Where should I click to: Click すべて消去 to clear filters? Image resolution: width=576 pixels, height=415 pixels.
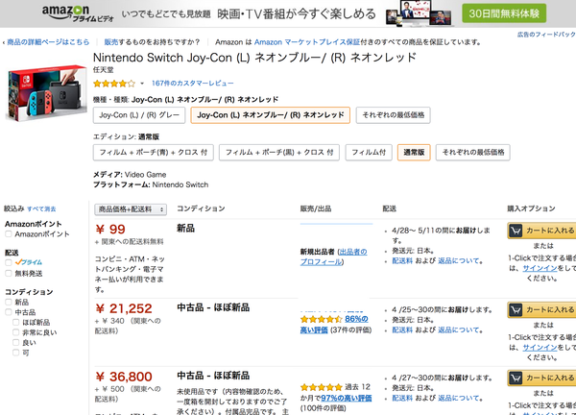pyautogui.click(x=41, y=209)
